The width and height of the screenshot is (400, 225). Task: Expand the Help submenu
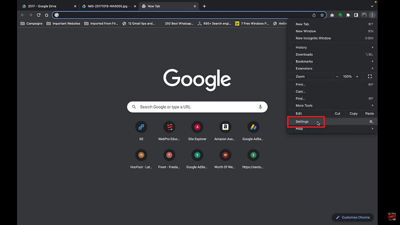pos(332,129)
